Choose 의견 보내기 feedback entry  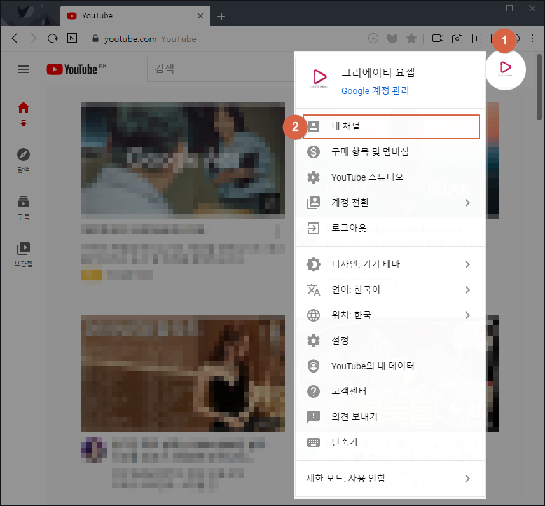point(390,416)
